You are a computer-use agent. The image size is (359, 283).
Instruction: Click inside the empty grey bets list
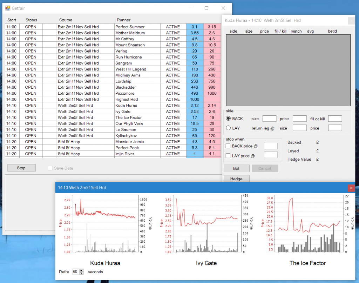(x=288, y=70)
